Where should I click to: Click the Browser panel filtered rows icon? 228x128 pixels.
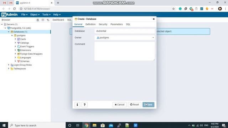click(48, 20)
